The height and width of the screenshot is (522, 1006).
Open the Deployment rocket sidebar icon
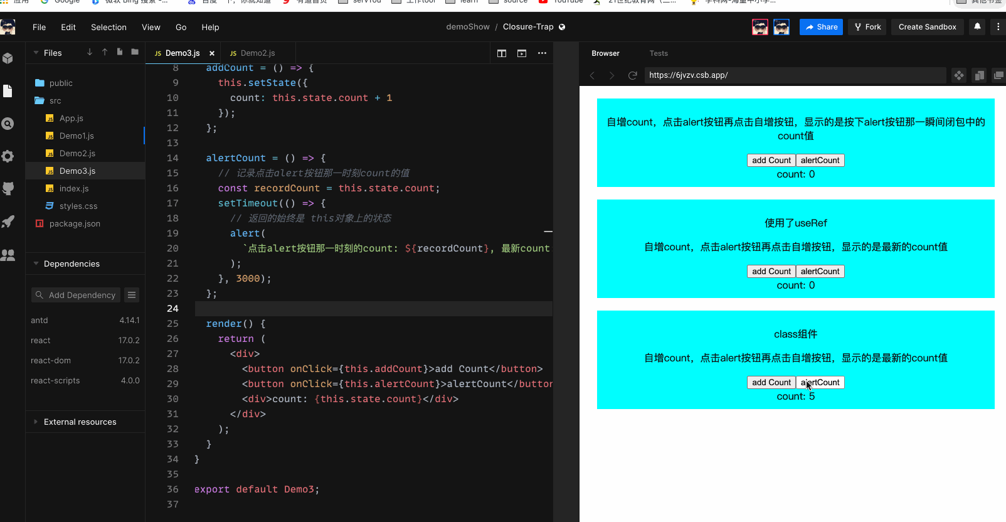(8, 221)
